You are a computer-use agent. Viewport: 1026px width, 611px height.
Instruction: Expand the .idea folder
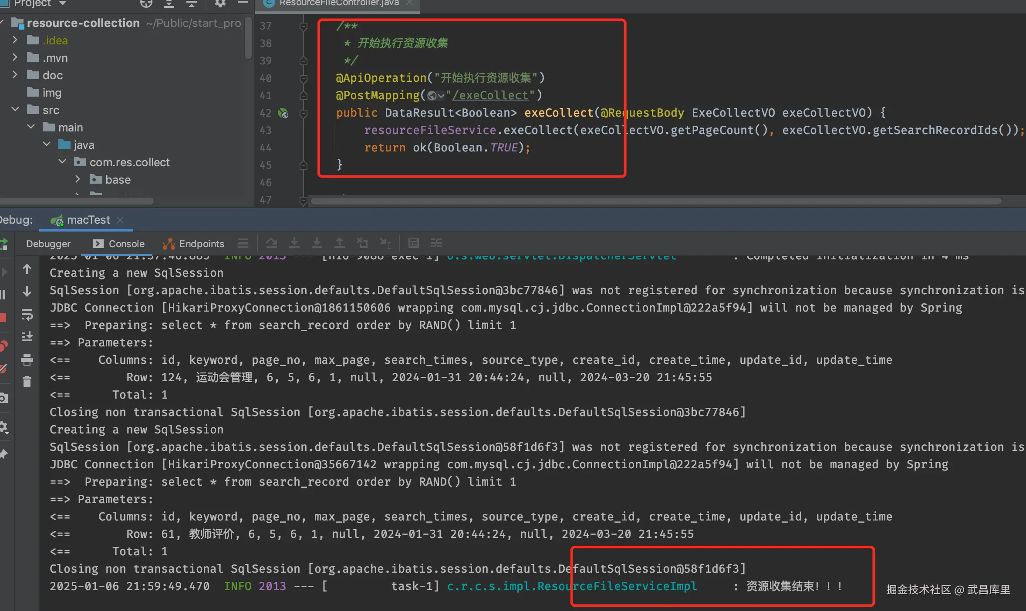tap(15, 40)
